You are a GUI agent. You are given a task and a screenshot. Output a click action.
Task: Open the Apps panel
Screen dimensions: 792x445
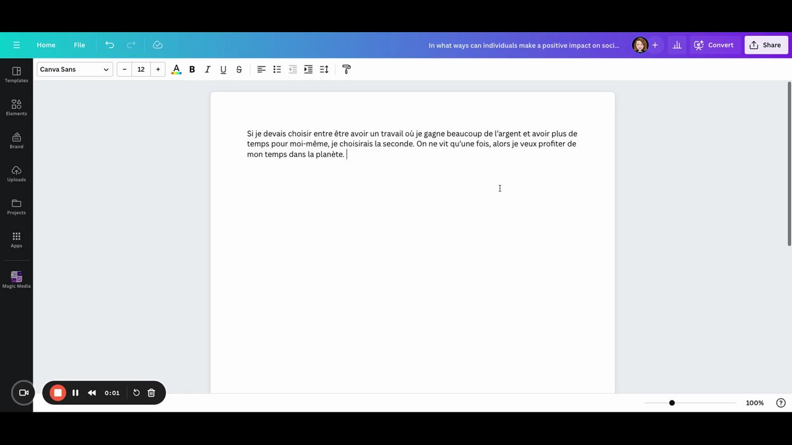pyautogui.click(x=17, y=240)
